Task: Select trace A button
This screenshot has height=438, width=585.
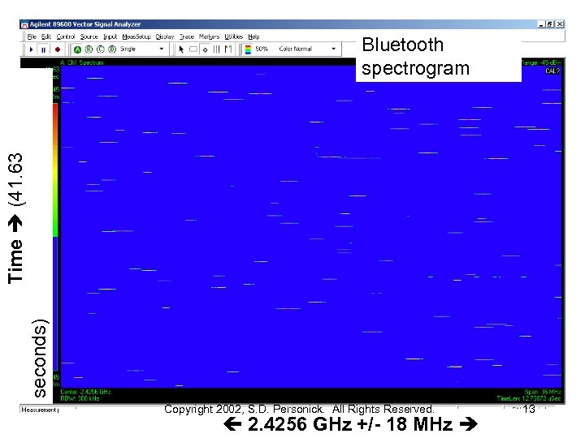Action: pyautogui.click(x=78, y=49)
